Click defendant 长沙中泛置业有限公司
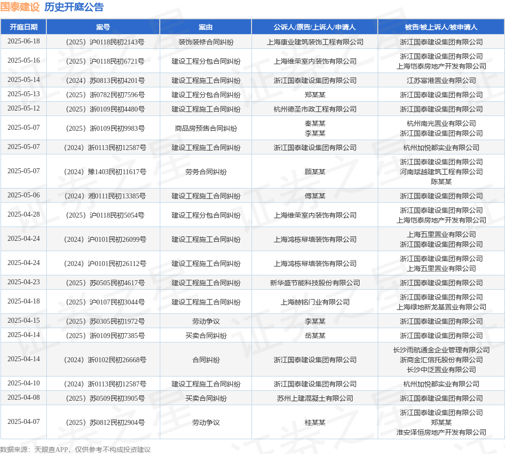This screenshot has height=454, width=505. pos(441,370)
